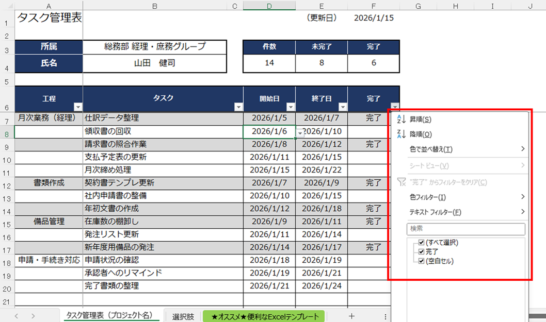Image resolution: width=546 pixels, height=322 pixels.
Task: Open the 工程 column filter dropdown
Action: pyautogui.click(x=78, y=107)
